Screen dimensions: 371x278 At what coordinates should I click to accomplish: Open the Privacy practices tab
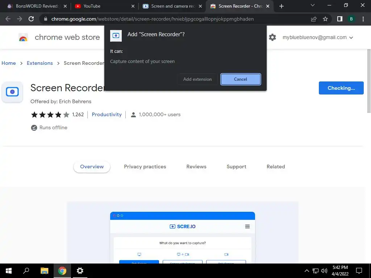point(145,167)
